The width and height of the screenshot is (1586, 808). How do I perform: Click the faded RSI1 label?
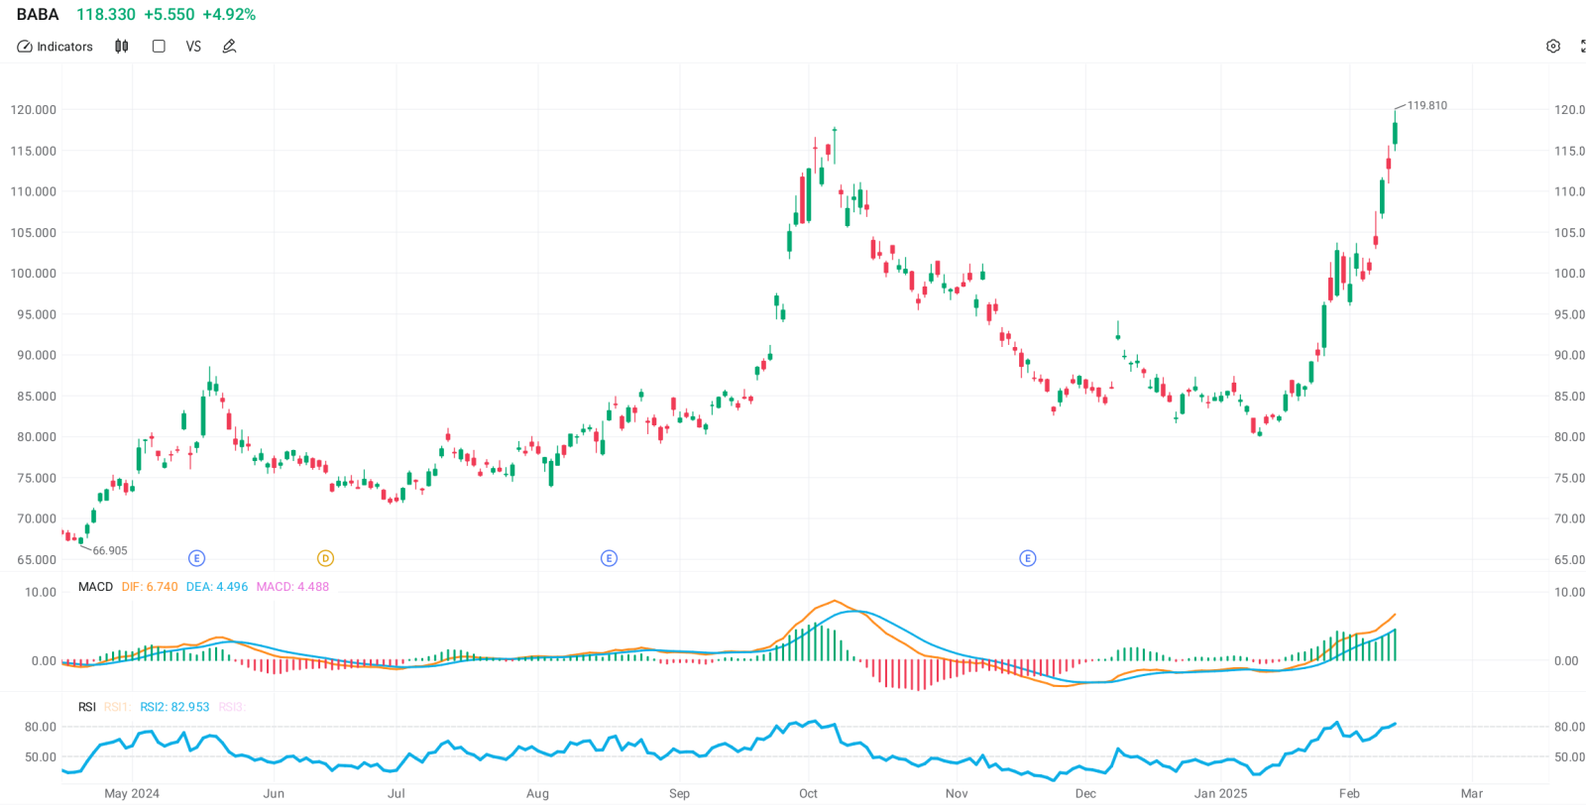tap(117, 707)
